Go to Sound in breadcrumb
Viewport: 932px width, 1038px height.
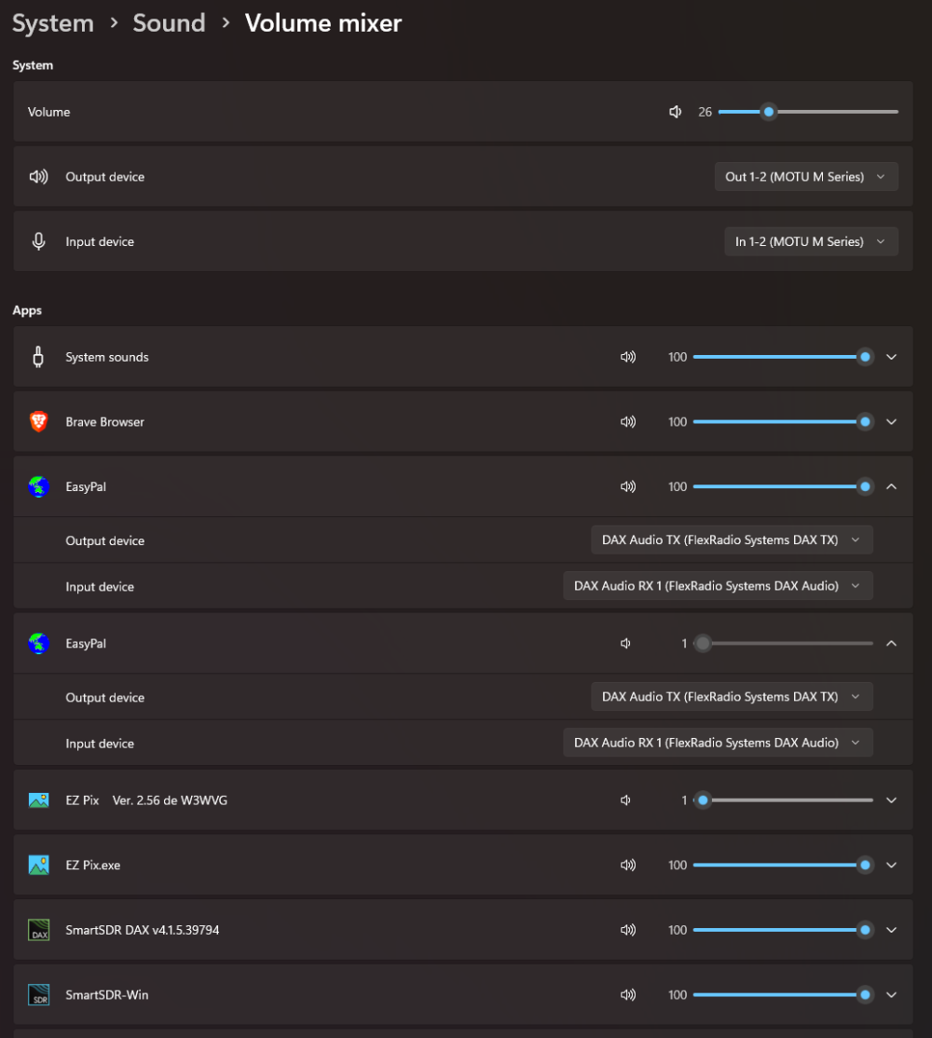pyautogui.click(x=169, y=23)
